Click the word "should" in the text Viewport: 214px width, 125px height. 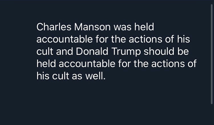pos(159,51)
